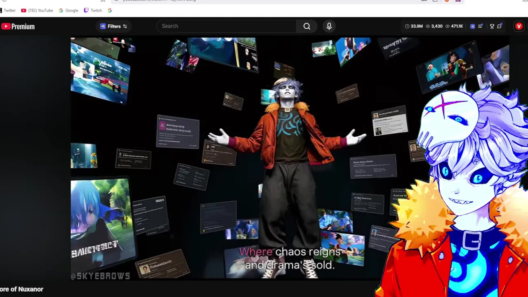Click the 471.1K stat value
Image resolution: width=528 pixels, height=297 pixels.
(x=457, y=26)
